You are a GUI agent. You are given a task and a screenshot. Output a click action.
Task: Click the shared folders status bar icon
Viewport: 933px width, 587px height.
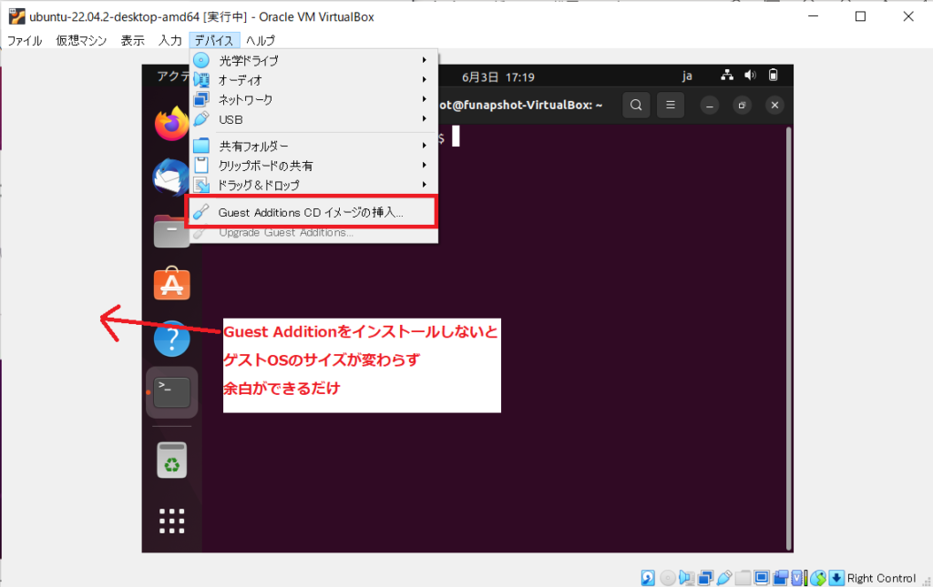pos(743,578)
